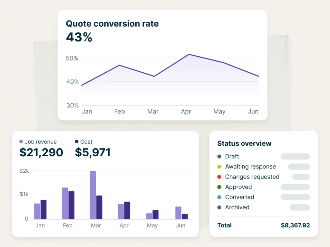
Task: Click the green Approved status dot
Action: coord(219,187)
